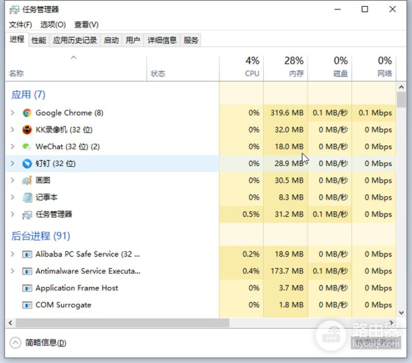The width and height of the screenshot is (412, 363).
Task: Click the 任务管理器 row icon in the list
Action: tap(27, 214)
